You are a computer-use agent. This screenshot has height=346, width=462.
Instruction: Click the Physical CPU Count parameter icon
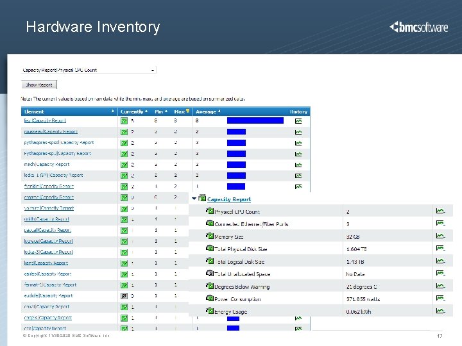click(x=210, y=211)
